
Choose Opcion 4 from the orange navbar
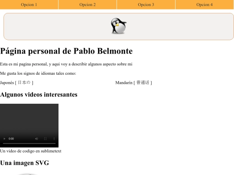pyautogui.click(x=205, y=5)
